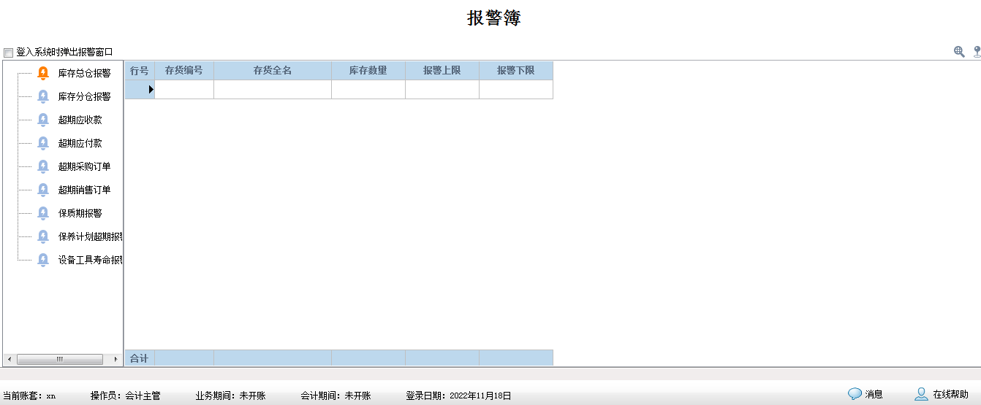The width and height of the screenshot is (981, 405).
Task: Select 超期销售订单 in the tree
Action: click(84, 190)
